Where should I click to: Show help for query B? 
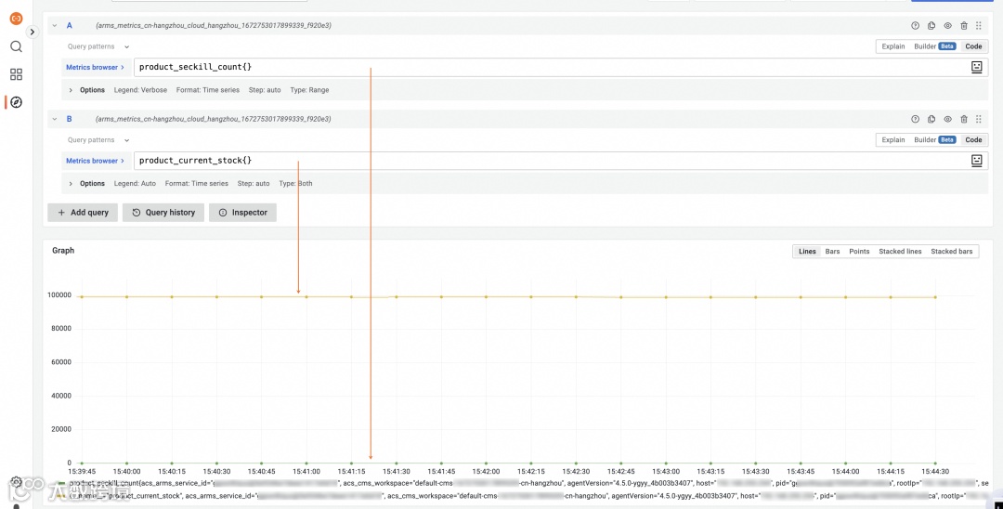pos(915,119)
